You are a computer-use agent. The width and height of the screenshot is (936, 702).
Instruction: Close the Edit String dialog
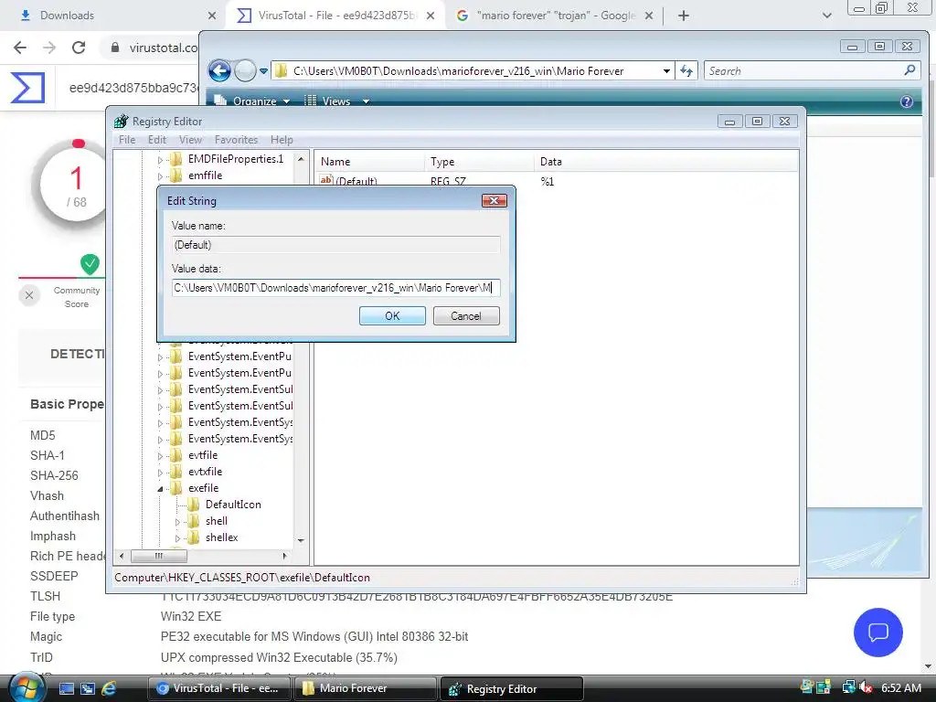click(495, 200)
